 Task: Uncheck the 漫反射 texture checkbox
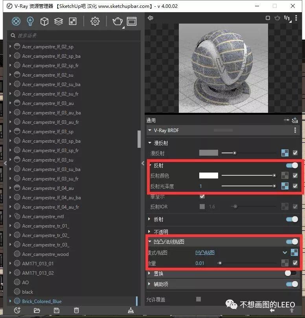(x=295, y=153)
